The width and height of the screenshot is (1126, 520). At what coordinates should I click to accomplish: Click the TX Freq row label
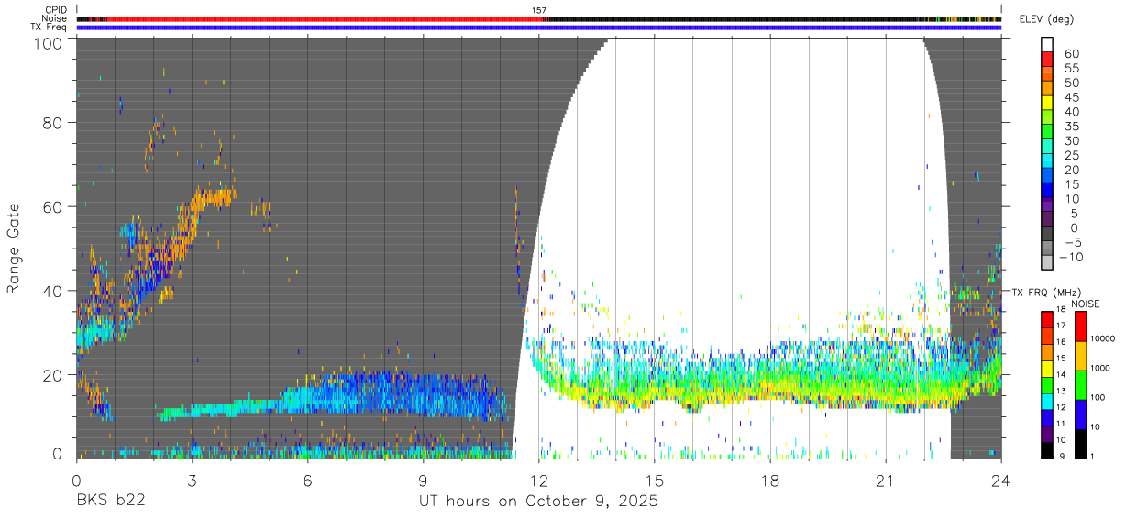pyautogui.click(x=50, y=28)
